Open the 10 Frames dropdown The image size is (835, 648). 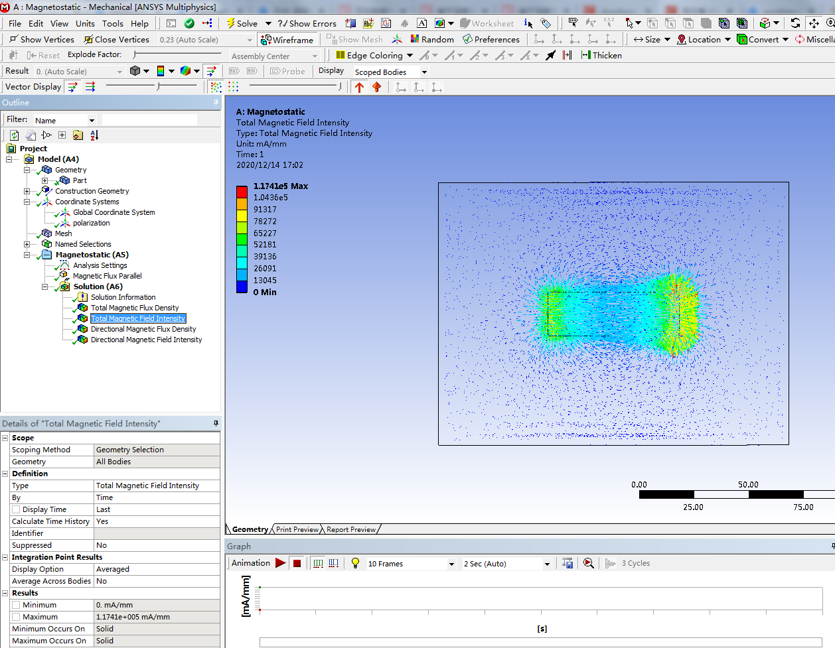[411, 564]
